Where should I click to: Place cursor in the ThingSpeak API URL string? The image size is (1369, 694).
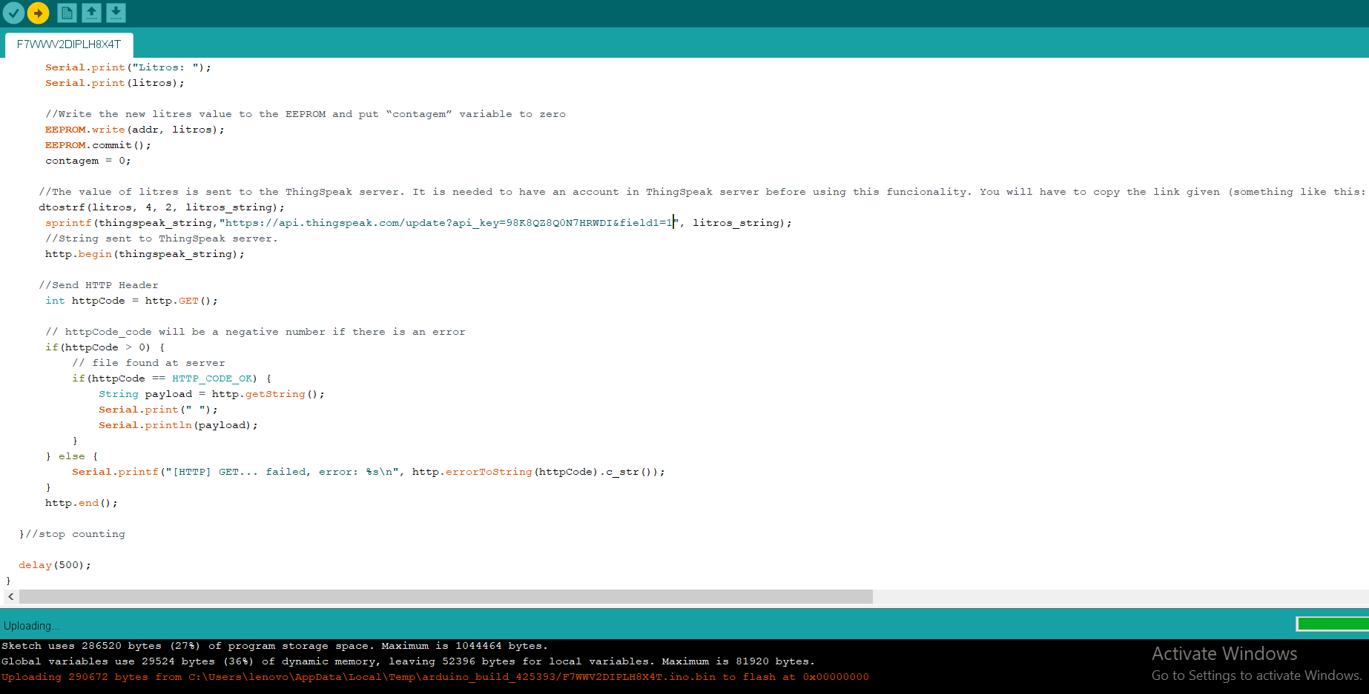point(445,223)
